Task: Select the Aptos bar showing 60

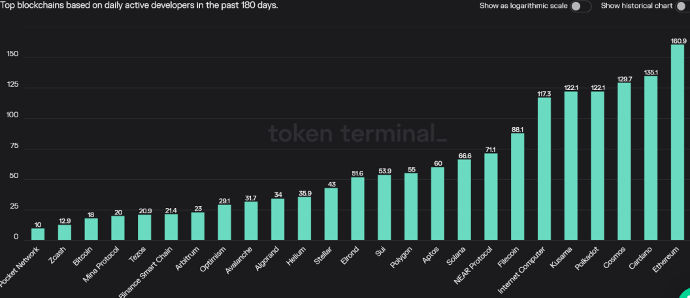Action: coord(437,203)
